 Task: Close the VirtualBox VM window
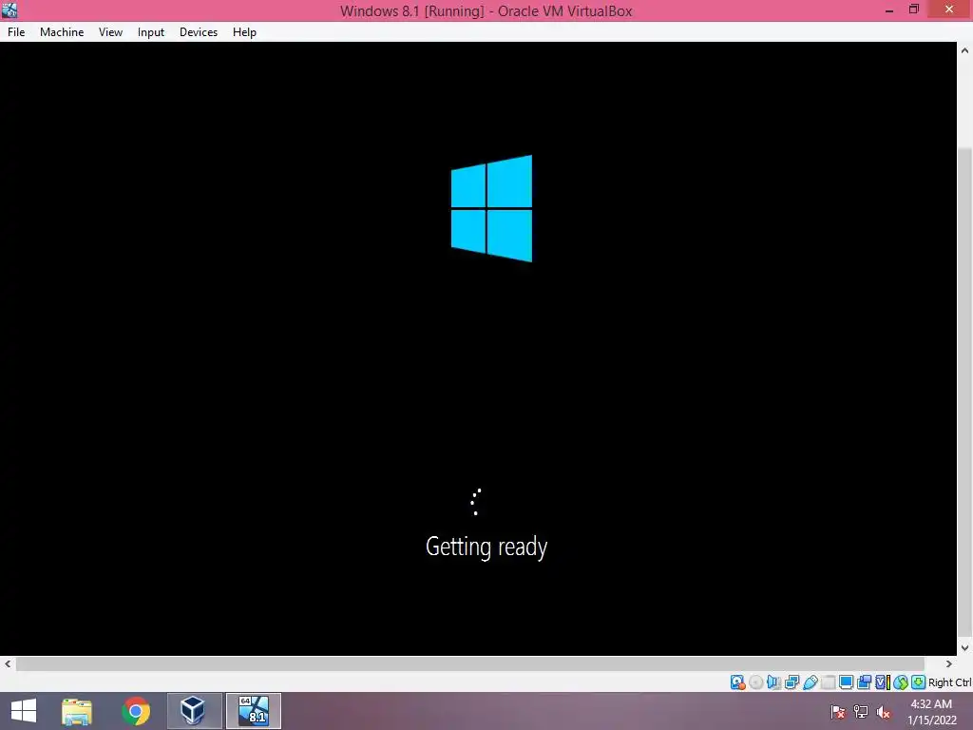pyautogui.click(x=949, y=10)
